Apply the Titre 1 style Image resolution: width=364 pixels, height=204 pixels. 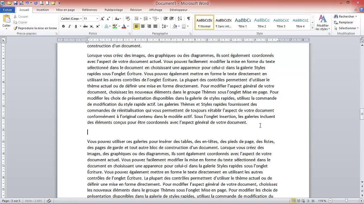coord(243,22)
